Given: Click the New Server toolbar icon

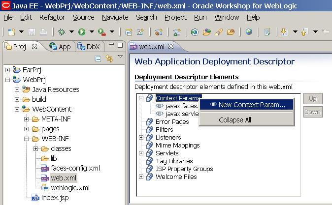Looking at the screenshot, I should (x=177, y=32).
